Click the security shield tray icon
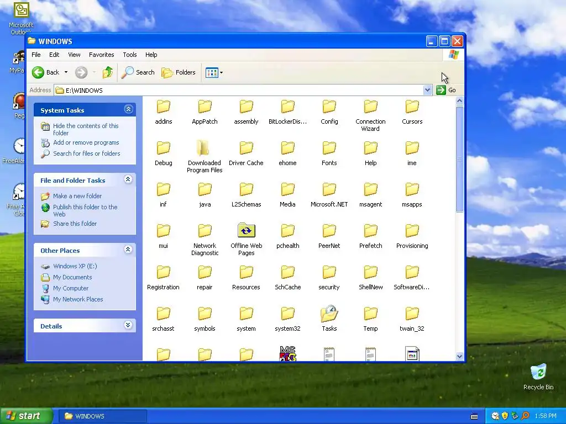566x424 pixels. (x=505, y=416)
